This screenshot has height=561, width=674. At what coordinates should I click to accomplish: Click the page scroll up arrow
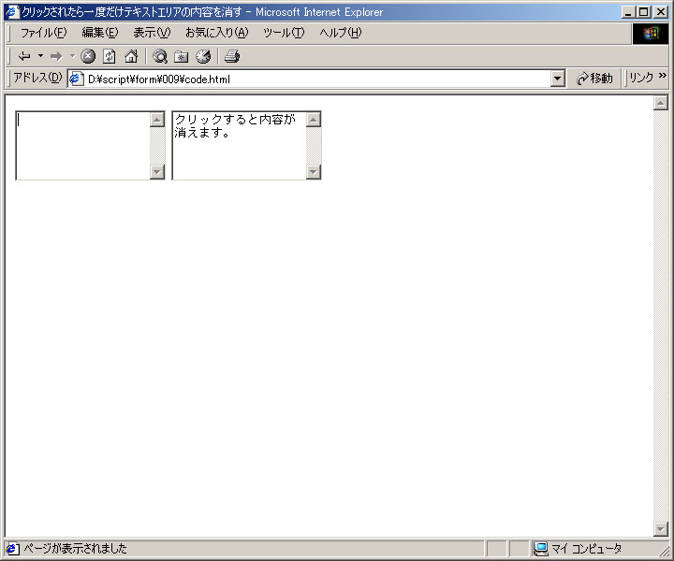pos(660,103)
